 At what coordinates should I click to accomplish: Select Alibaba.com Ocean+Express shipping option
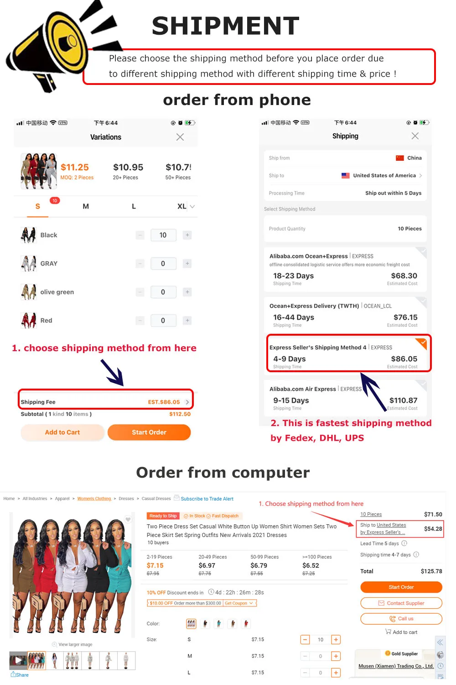(x=345, y=269)
